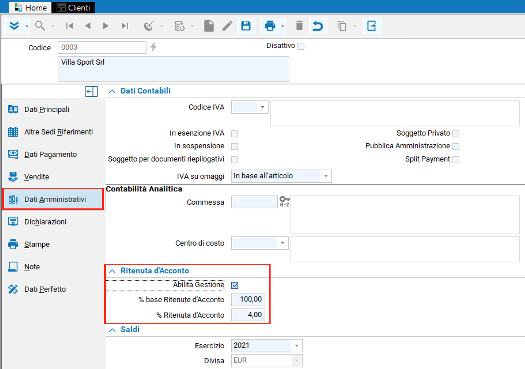Click the database settings icon

point(179,26)
